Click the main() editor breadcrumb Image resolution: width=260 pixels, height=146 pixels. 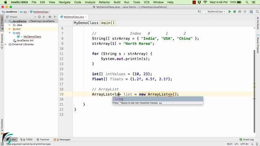pos(108,23)
